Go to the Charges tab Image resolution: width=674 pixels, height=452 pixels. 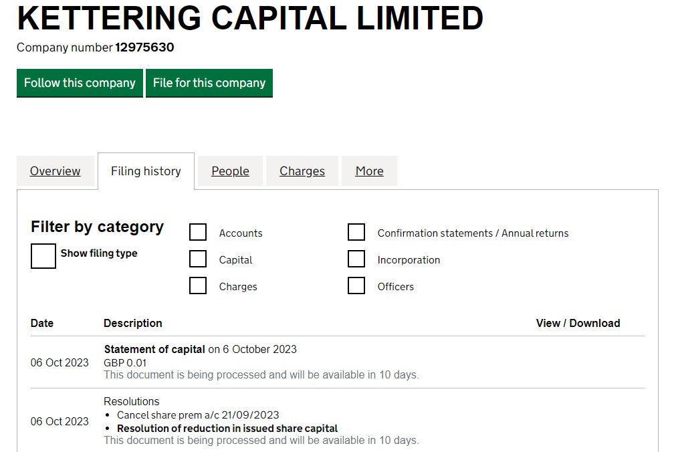(302, 171)
